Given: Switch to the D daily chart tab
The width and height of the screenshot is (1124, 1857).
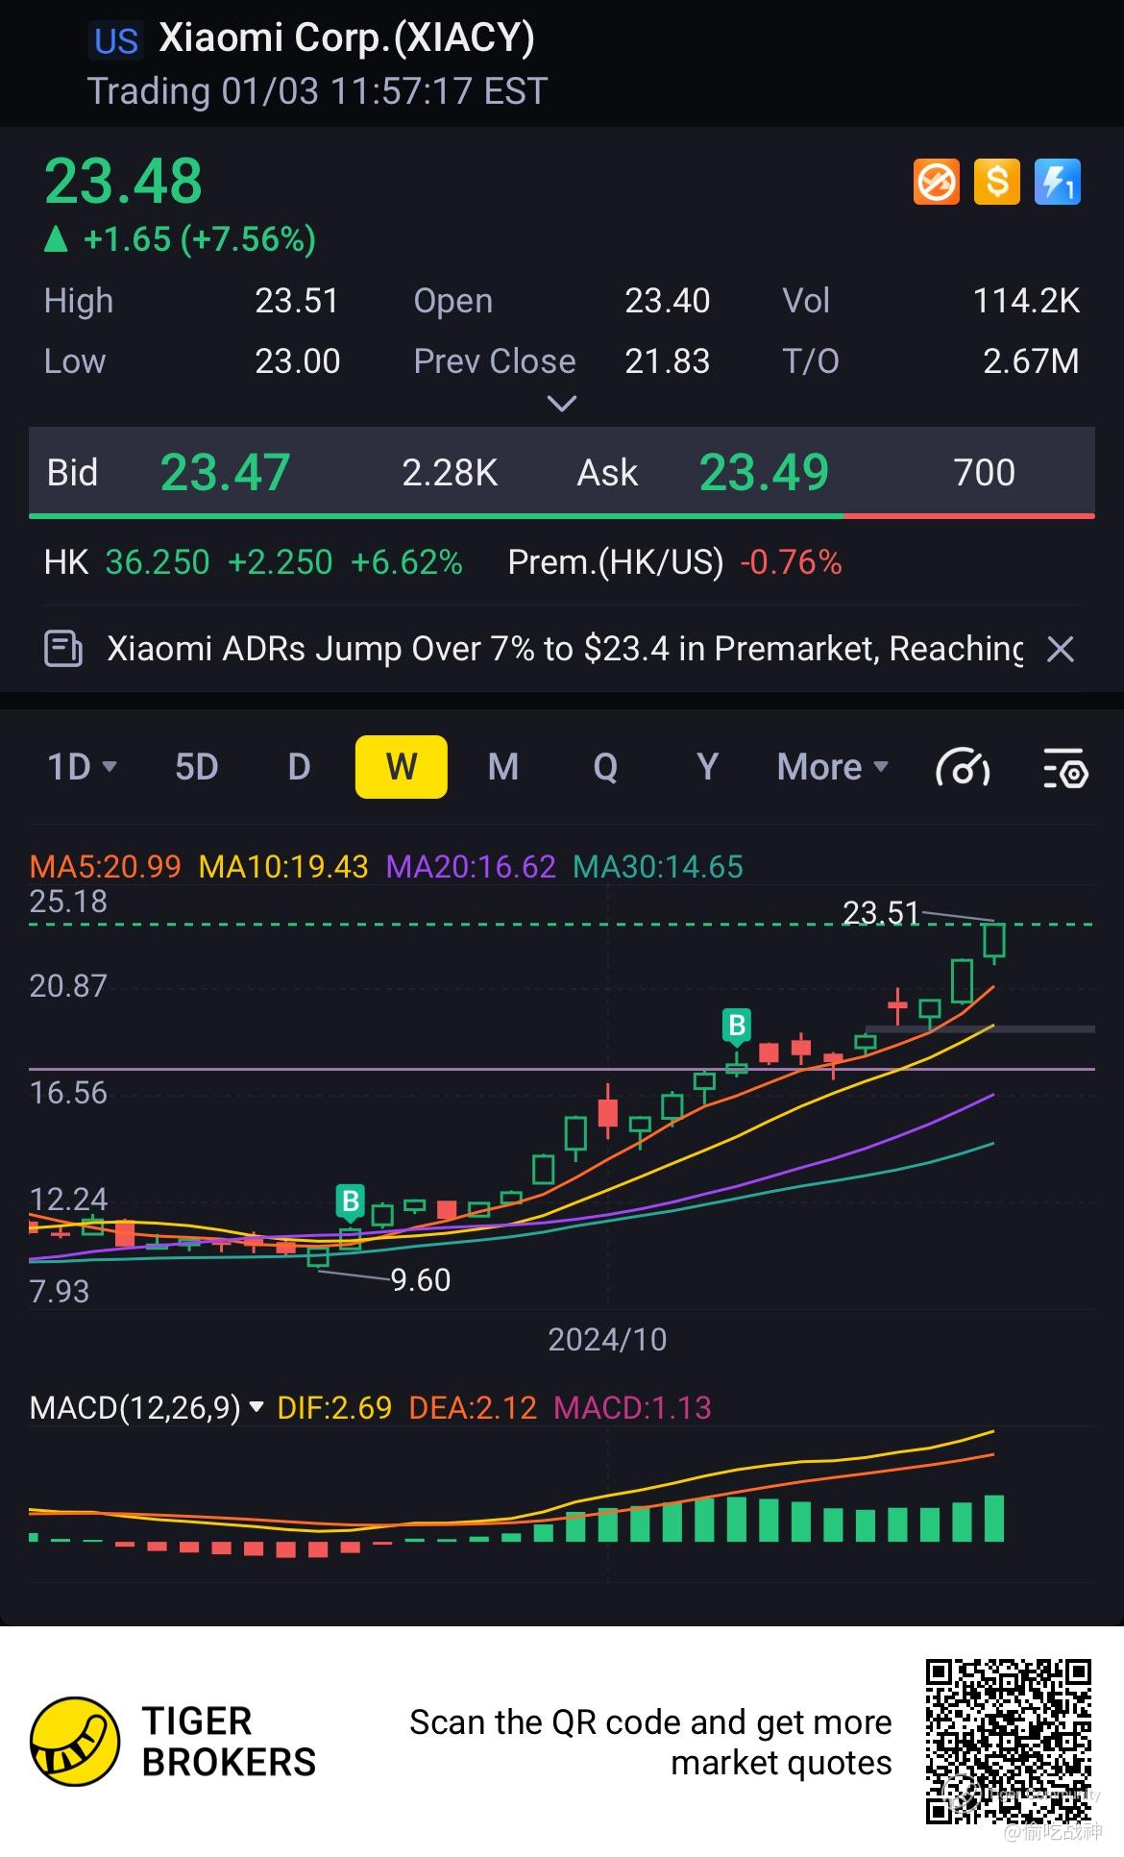Looking at the screenshot, I should pyautogui.click(x=299, y=767).
